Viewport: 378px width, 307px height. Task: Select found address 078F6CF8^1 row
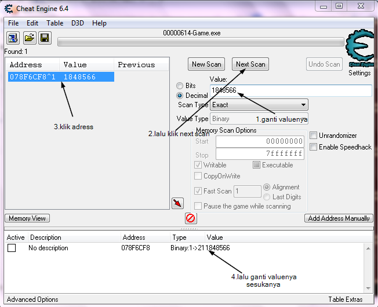coord(61,77)
